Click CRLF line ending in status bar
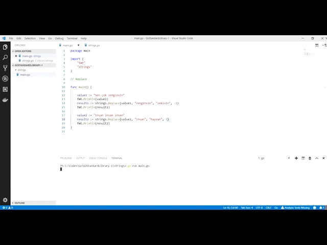 click(268, 208)
